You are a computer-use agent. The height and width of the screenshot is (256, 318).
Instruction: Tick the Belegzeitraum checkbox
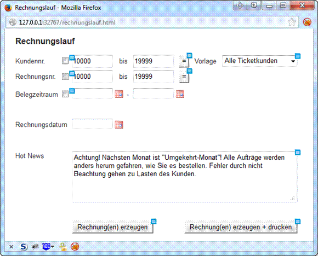(65, 94)
